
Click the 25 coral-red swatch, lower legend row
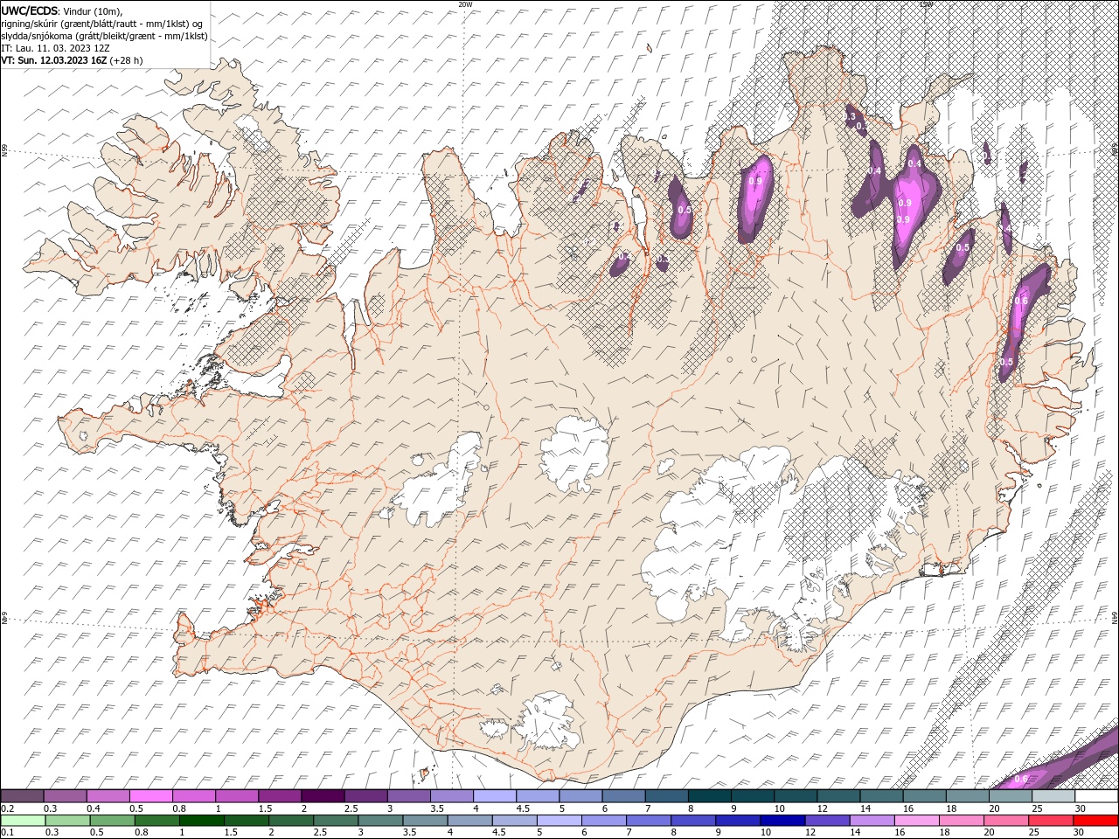click(1052, 820)
